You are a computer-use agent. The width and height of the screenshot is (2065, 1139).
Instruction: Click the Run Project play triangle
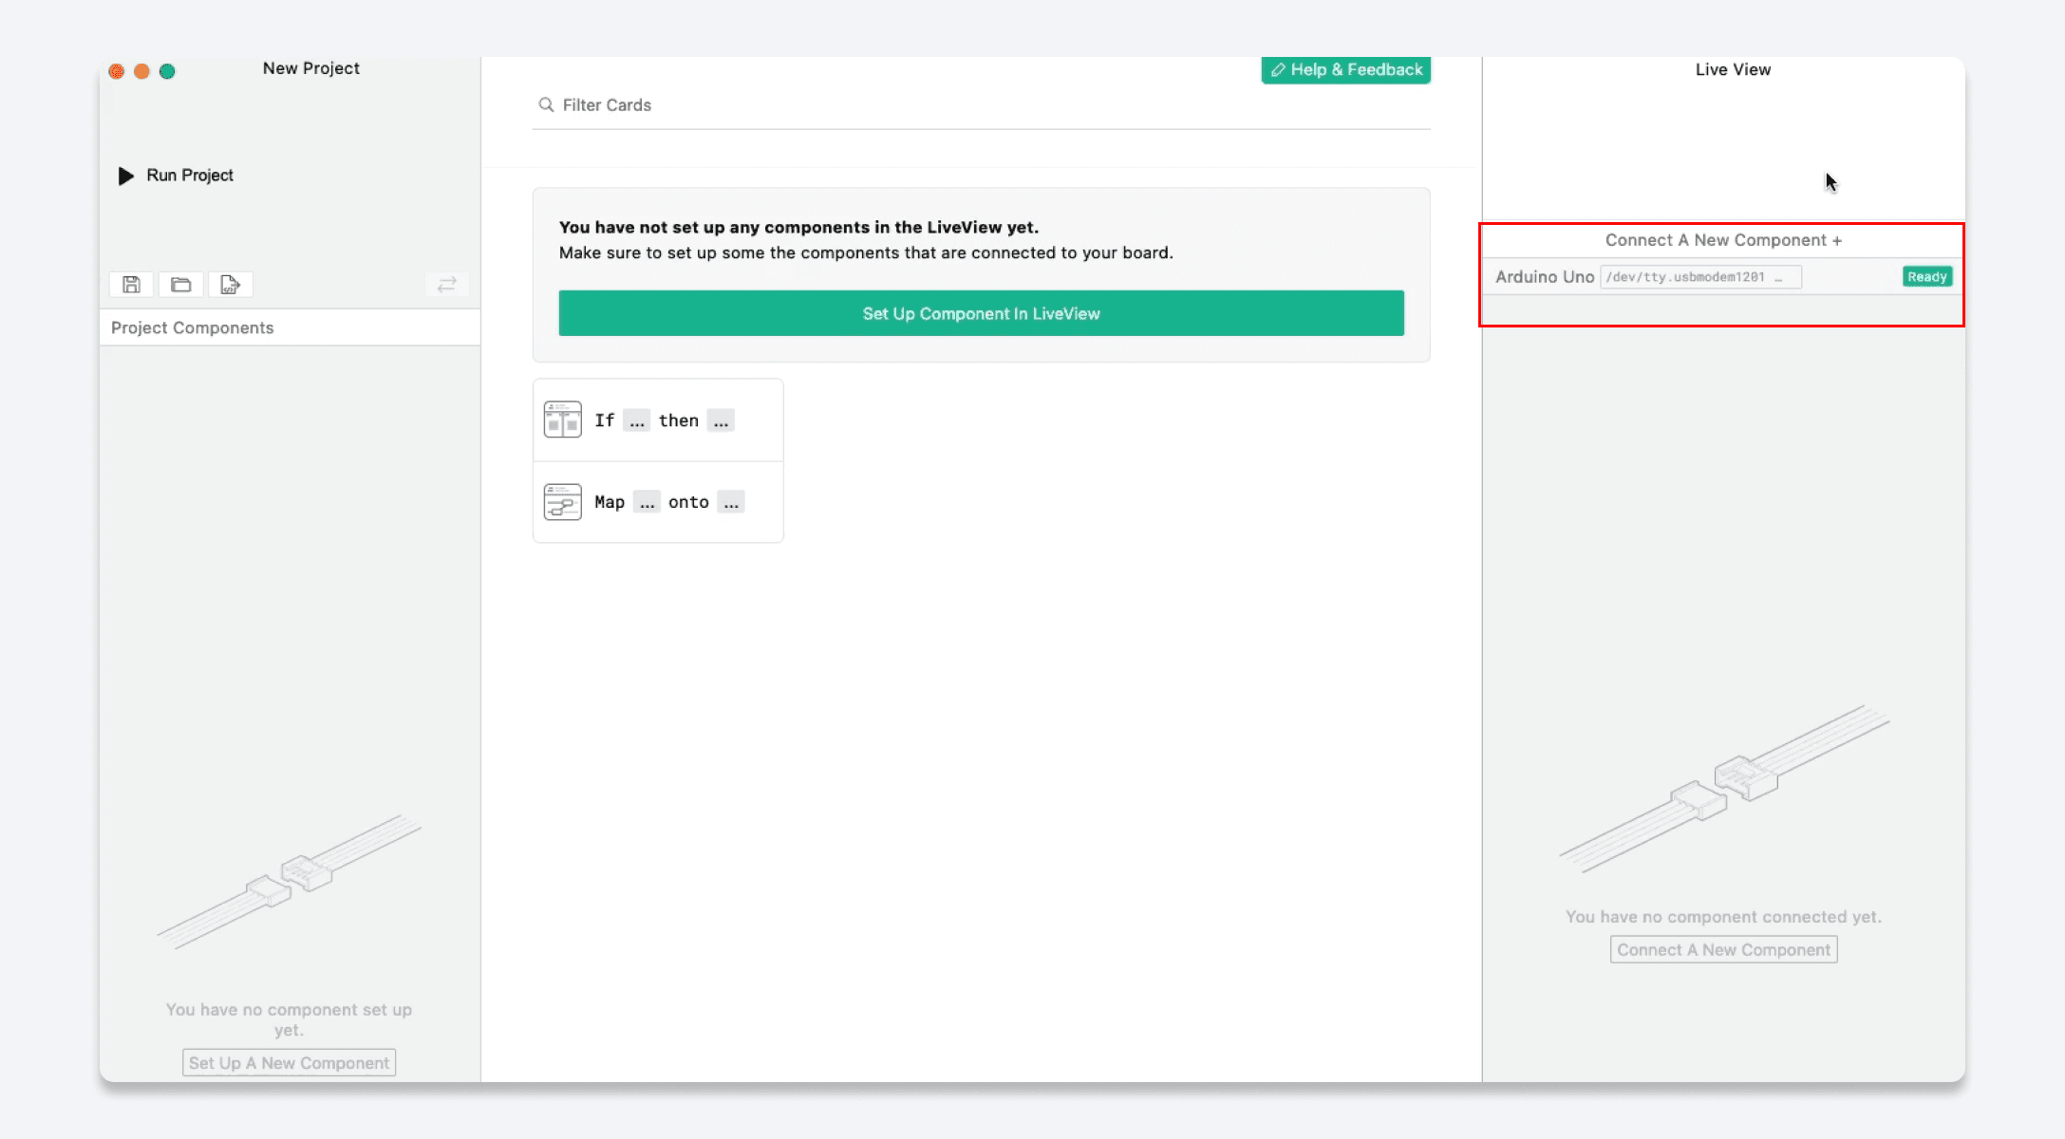coord(125,176)
